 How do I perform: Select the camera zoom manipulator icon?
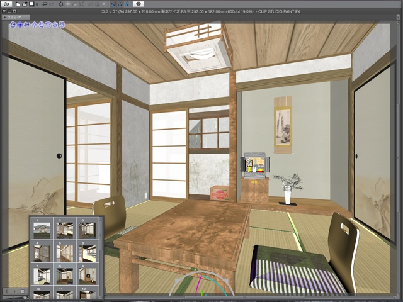coord(27,25)
